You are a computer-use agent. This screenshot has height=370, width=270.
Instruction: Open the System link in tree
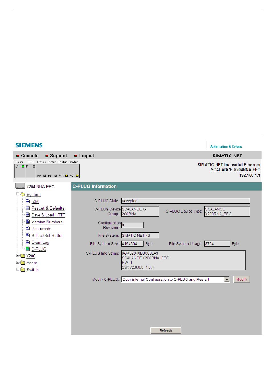coord(33,195)
